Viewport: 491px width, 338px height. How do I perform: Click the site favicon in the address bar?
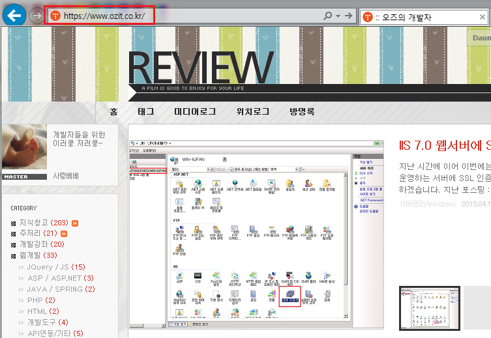coord(55,16)
